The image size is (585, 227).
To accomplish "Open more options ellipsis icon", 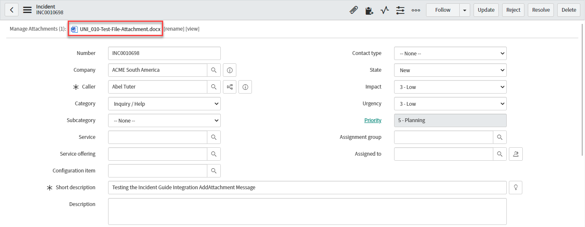I will tap(416, 10).
